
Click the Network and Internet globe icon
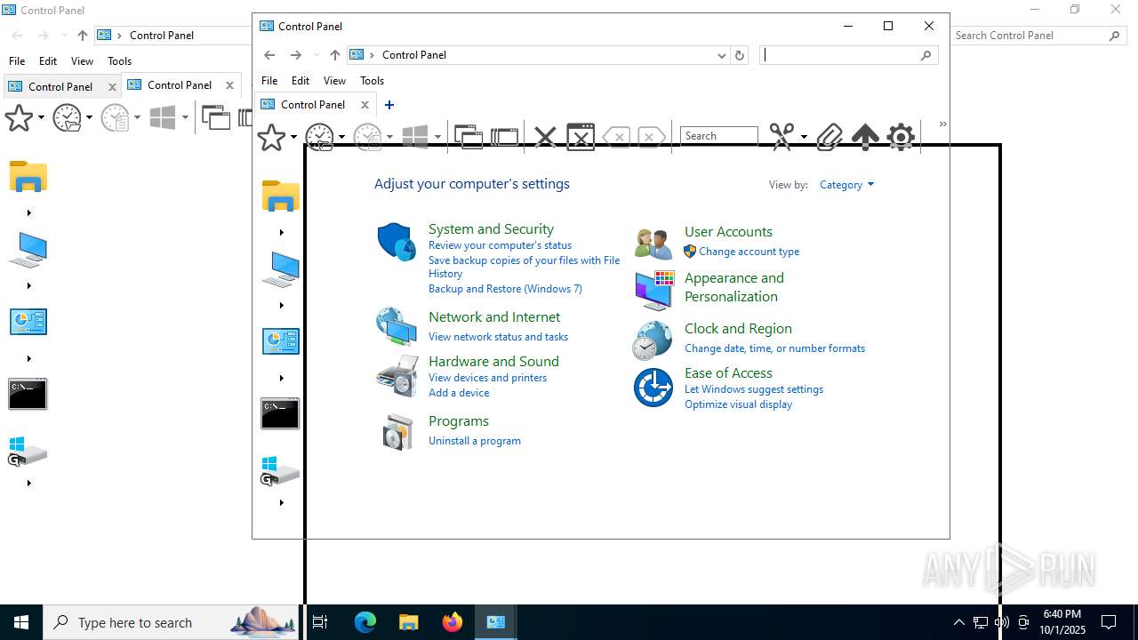click(396, 326)
